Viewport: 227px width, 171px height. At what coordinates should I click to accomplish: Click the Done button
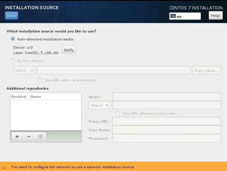12,16
